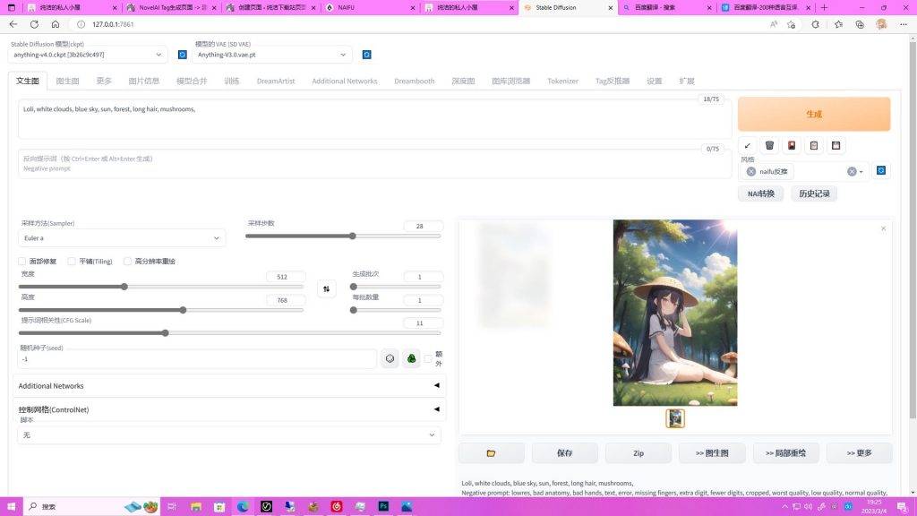Switch to the NAIFU browser tab
Screen dimensions: 917x516
pyautogui.click(x=370, y=7)
